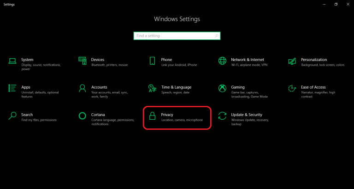The width and height of the screenshot is (354, 189).
Task: Click 'Uninstall, defaults, optional features' description
Action: [x=40, y=94]
